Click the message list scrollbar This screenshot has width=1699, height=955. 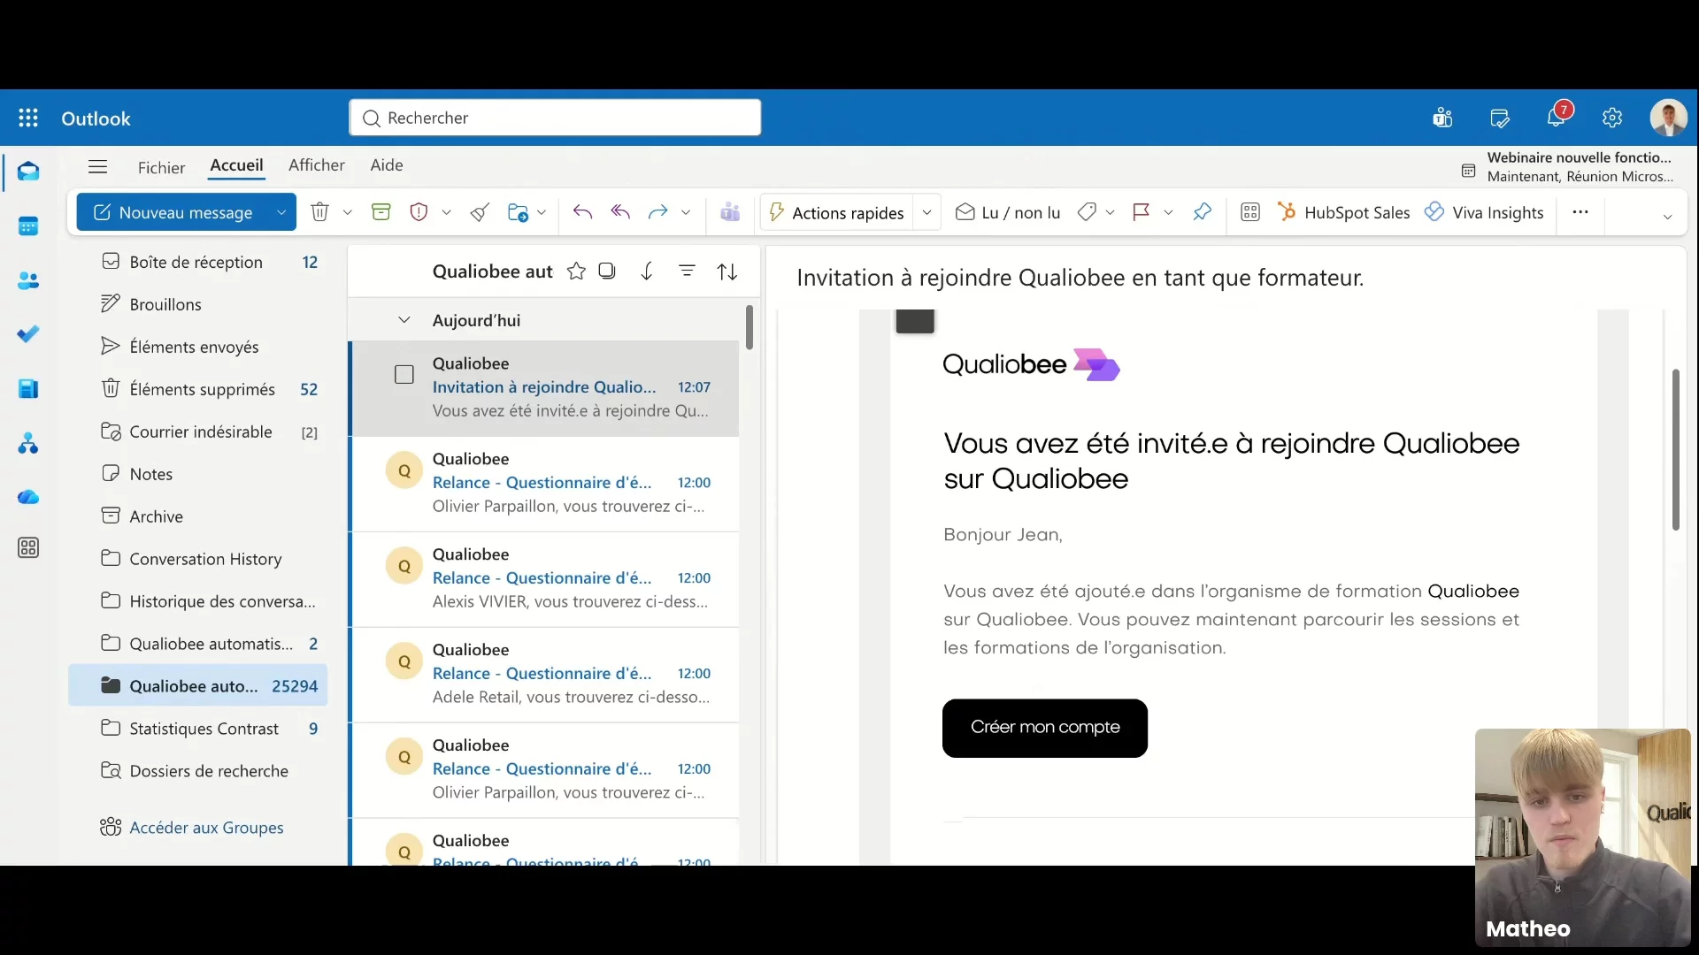pyautogui.click(x=750, y=327)
